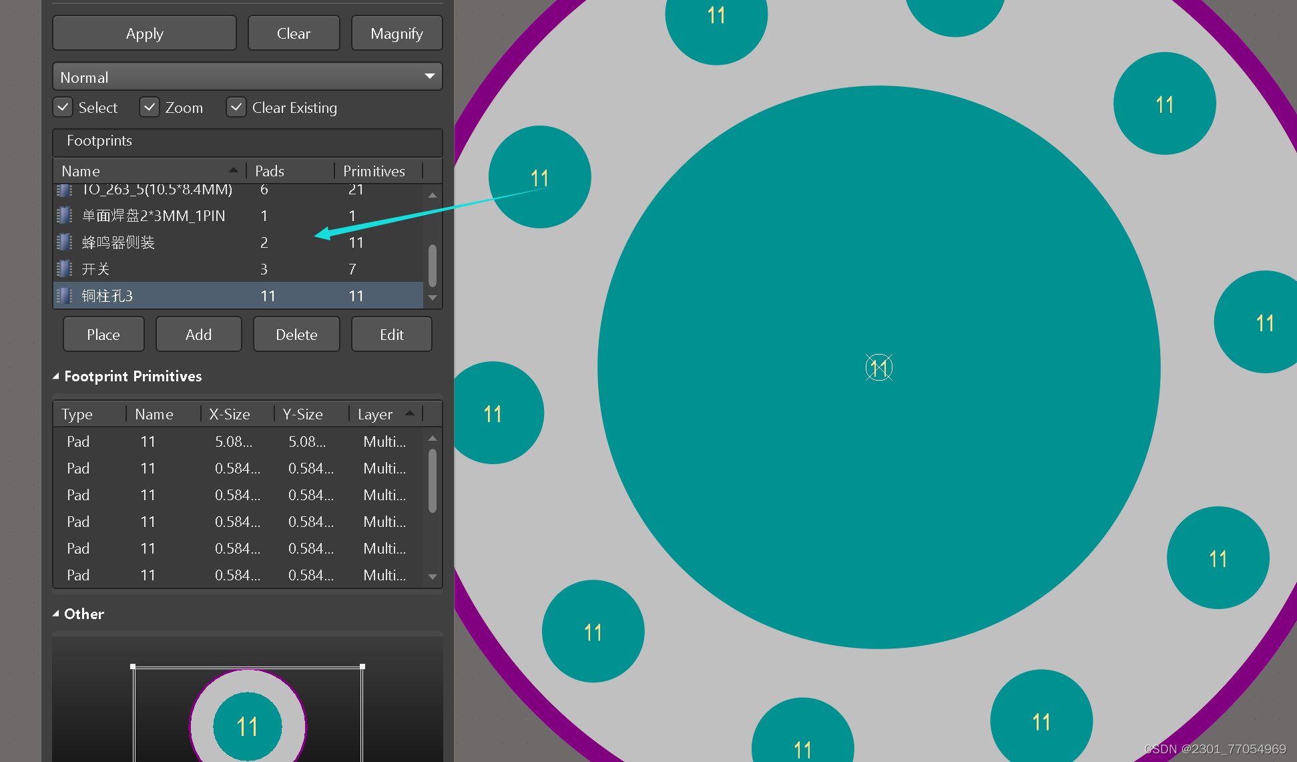Screen dimensions: 1297x762
Task: Click sort arrow in Layer column header
Action: coord(409,413)
